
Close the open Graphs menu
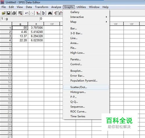click(69, 7)
